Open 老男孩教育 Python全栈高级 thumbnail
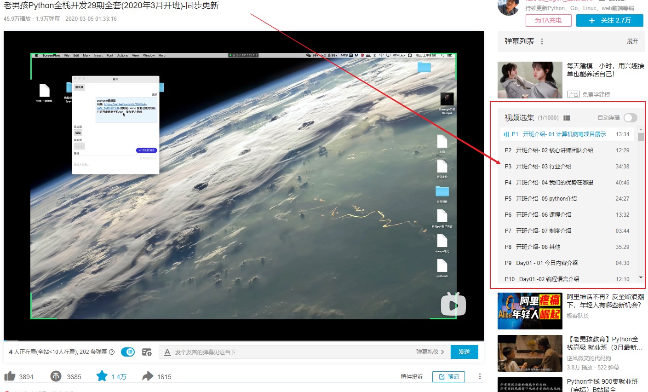Screen dimensions: 648x392 point(530,353)
